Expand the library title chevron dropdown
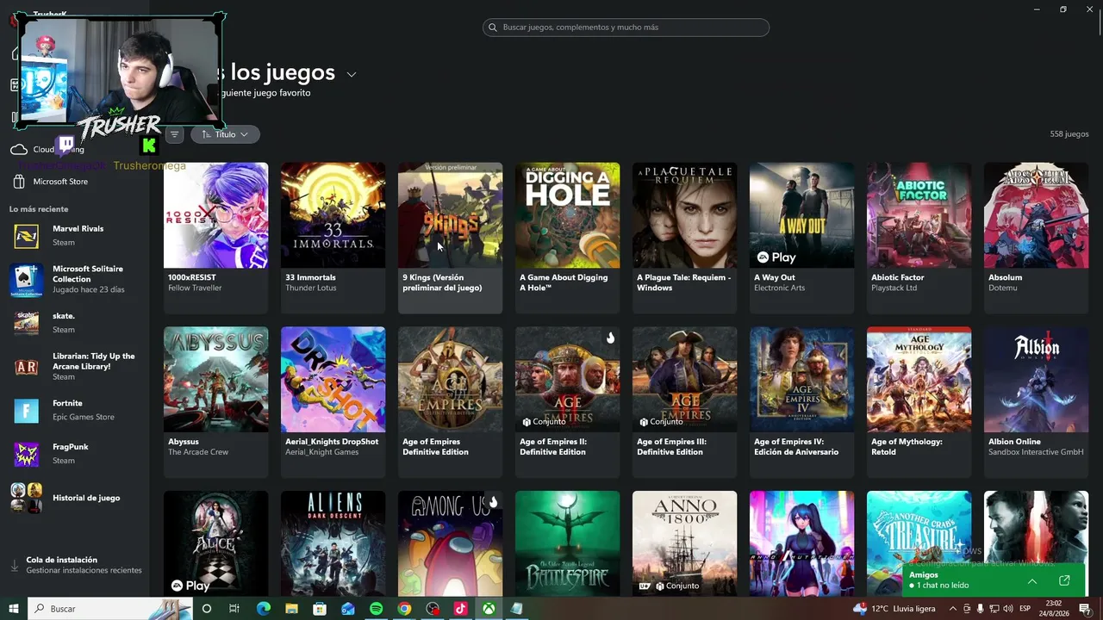1103x620 pixels. [352, 75]
